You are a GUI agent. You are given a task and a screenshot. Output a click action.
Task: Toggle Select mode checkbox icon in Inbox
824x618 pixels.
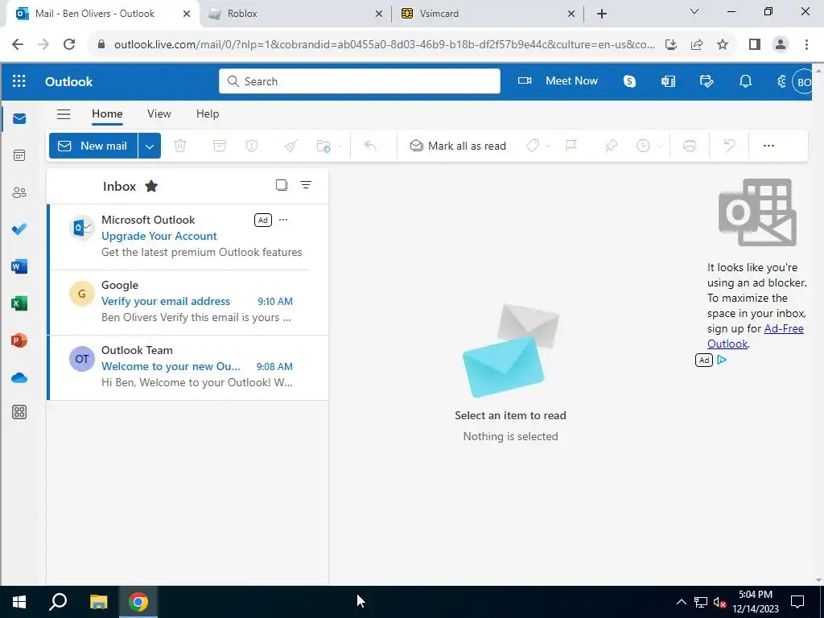click(282, 185)
